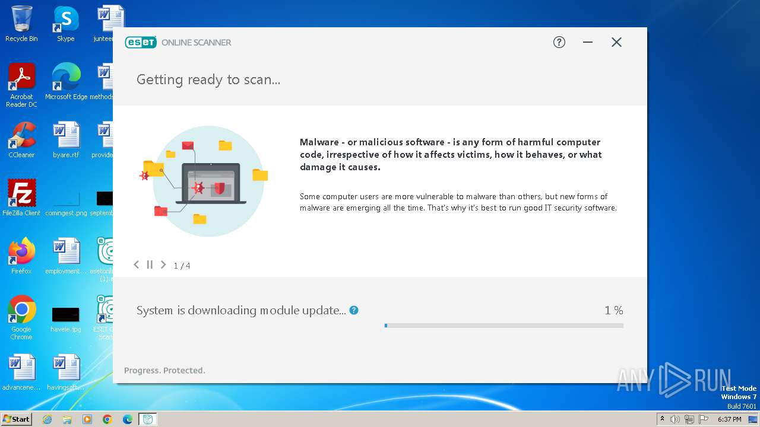The image size is (760, 427).
Task: Open Acrobat Reader DC desktop icon
Action: point(21,85)
